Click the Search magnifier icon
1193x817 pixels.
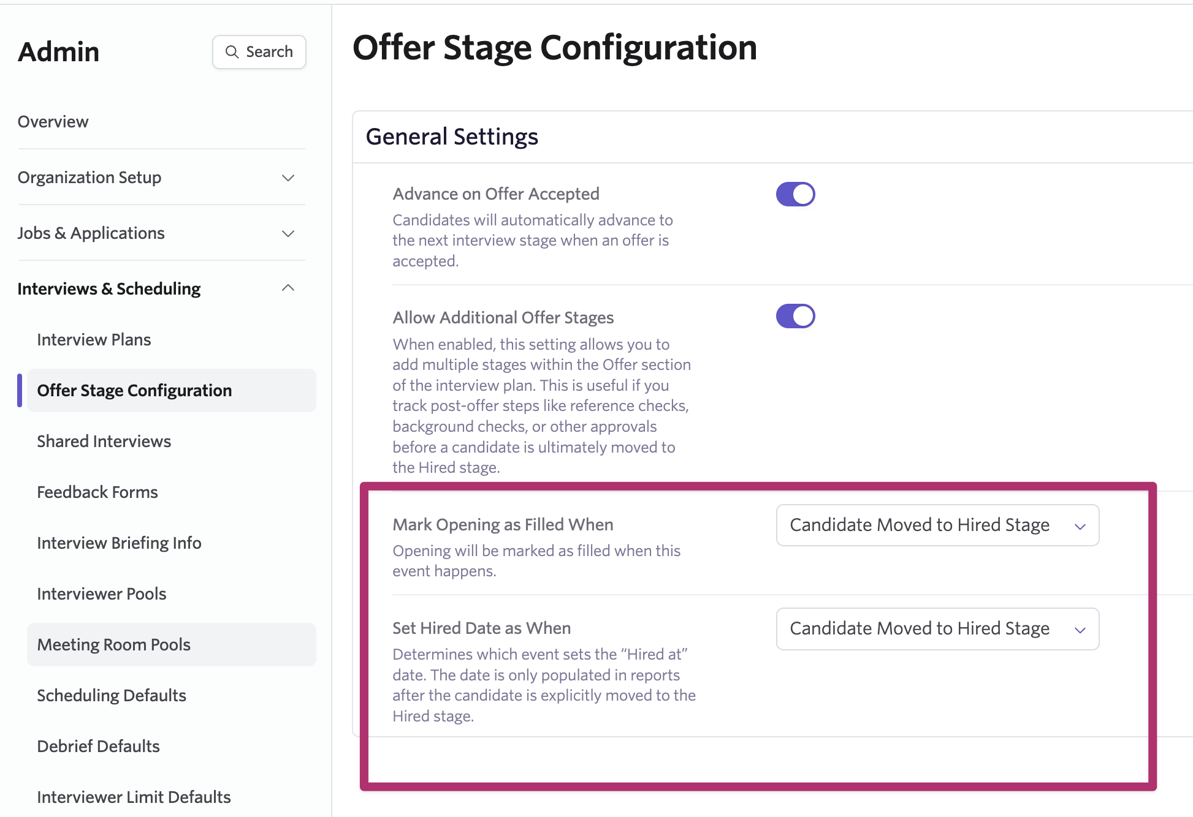point(232,52)
